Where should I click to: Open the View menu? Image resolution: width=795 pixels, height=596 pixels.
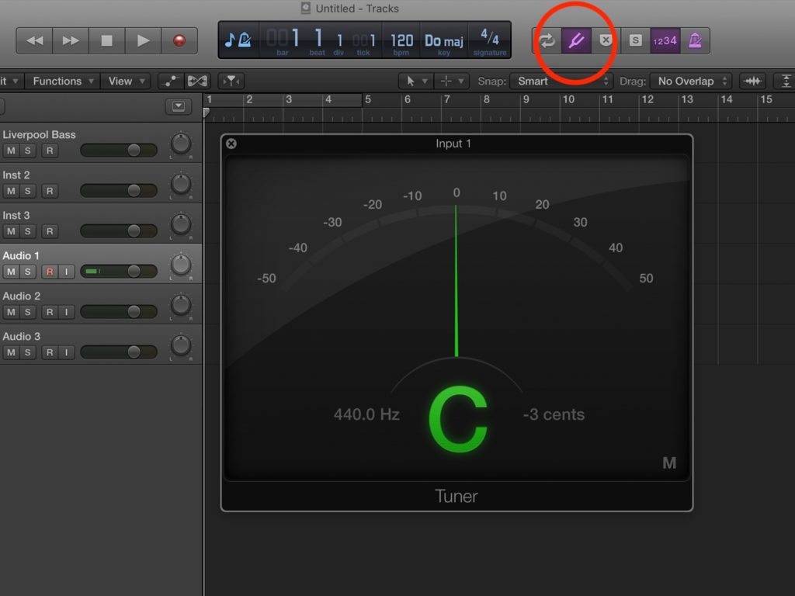coord(127,81)
